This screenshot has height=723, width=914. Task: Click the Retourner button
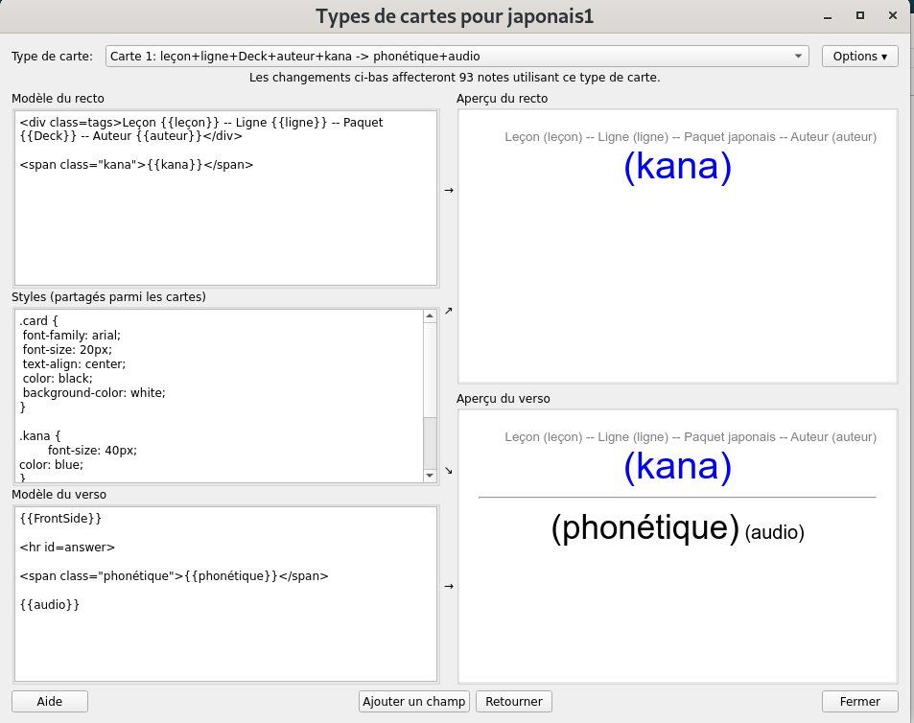(x=514, y=702)
